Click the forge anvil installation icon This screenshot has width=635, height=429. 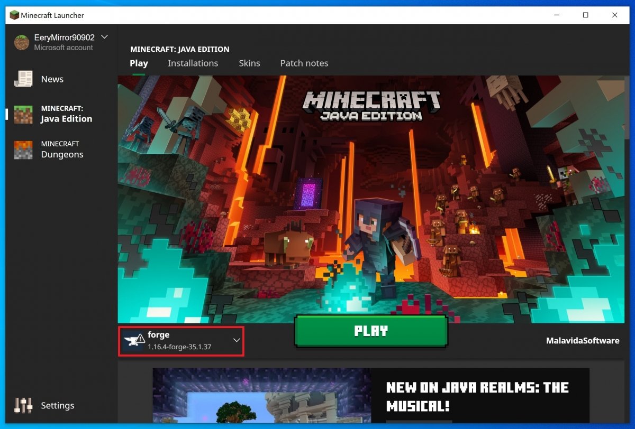pyautogui.click(x=134, y=341)
